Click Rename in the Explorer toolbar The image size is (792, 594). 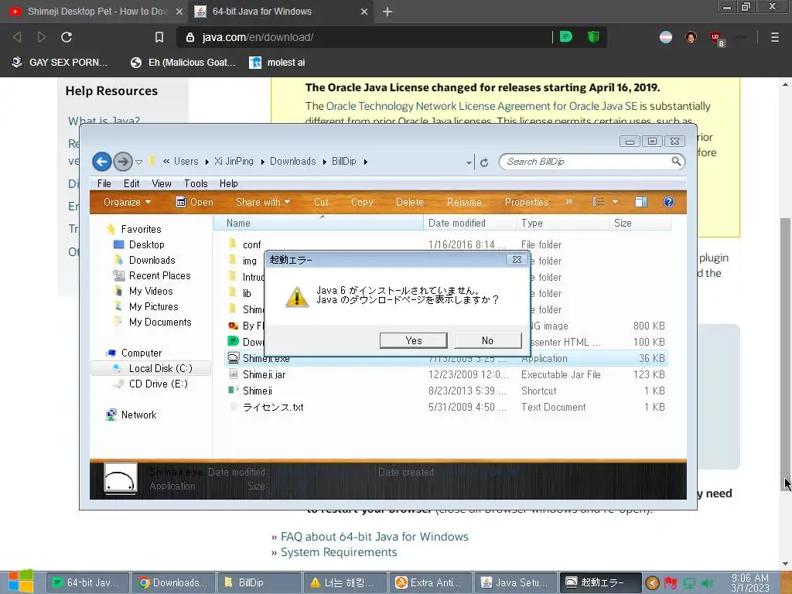point(464,202)
